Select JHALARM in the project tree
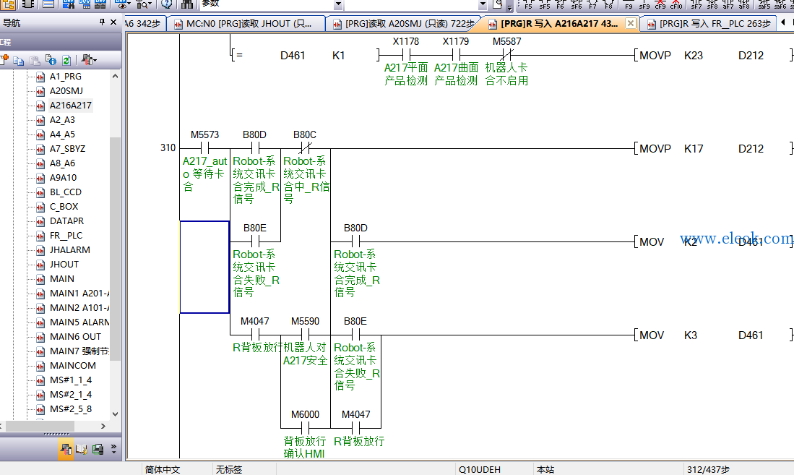The image size is (794, 475). 70,250
